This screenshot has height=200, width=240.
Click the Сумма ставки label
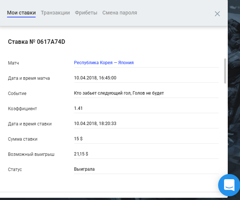pos(23,139)
